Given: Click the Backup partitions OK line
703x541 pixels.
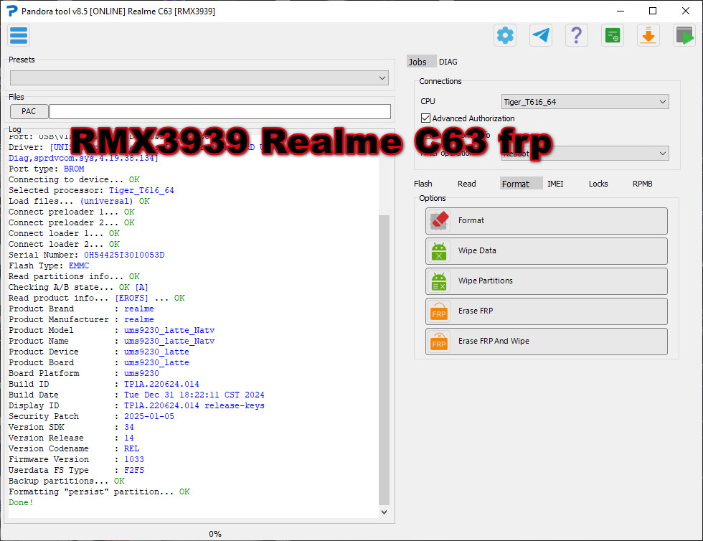Looking at the screenshot, I should [x=66, y=481].
